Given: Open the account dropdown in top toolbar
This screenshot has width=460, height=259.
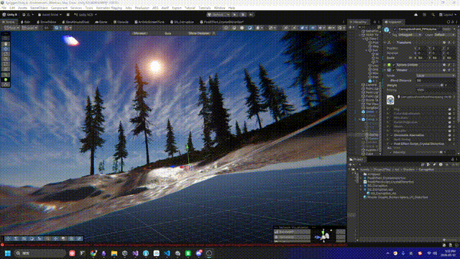Looking at the screenshot, I should point(28,14).
